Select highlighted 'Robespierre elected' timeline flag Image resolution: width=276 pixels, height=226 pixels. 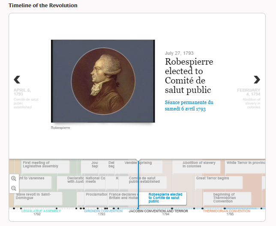pos(162,199)
